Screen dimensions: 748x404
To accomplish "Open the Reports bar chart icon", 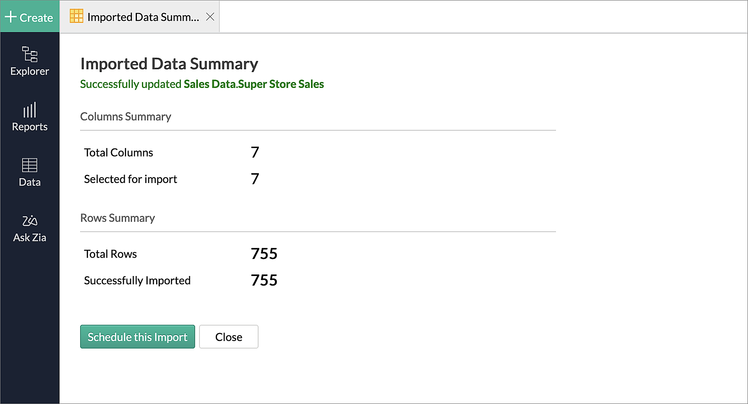I will point(30,110).
